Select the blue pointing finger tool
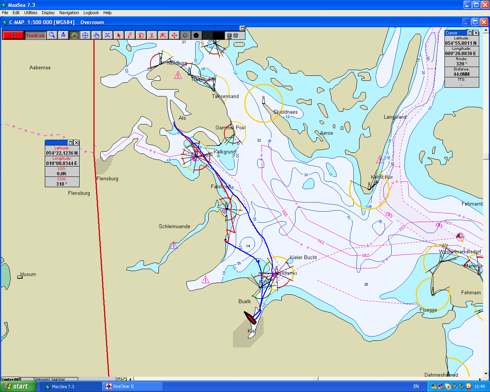Screen dimensions: 490x392 [96, 35]
